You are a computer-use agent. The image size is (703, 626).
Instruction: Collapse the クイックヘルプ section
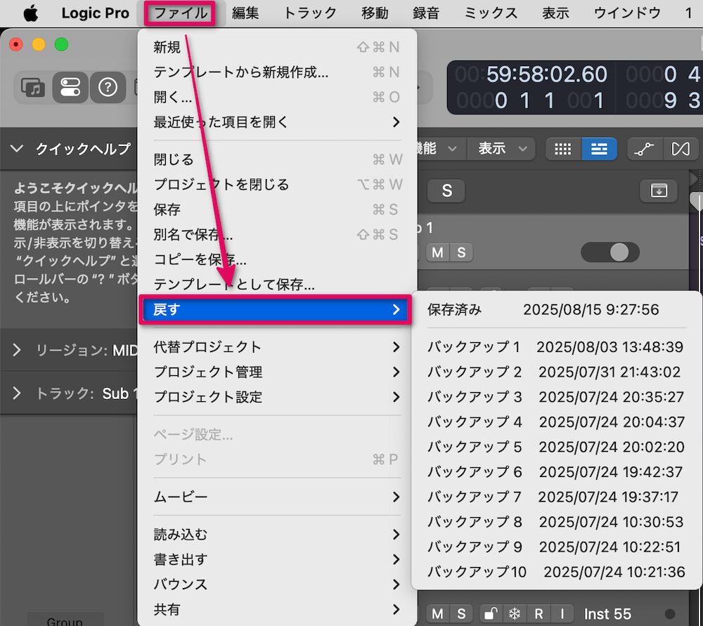tap(17, 148)
